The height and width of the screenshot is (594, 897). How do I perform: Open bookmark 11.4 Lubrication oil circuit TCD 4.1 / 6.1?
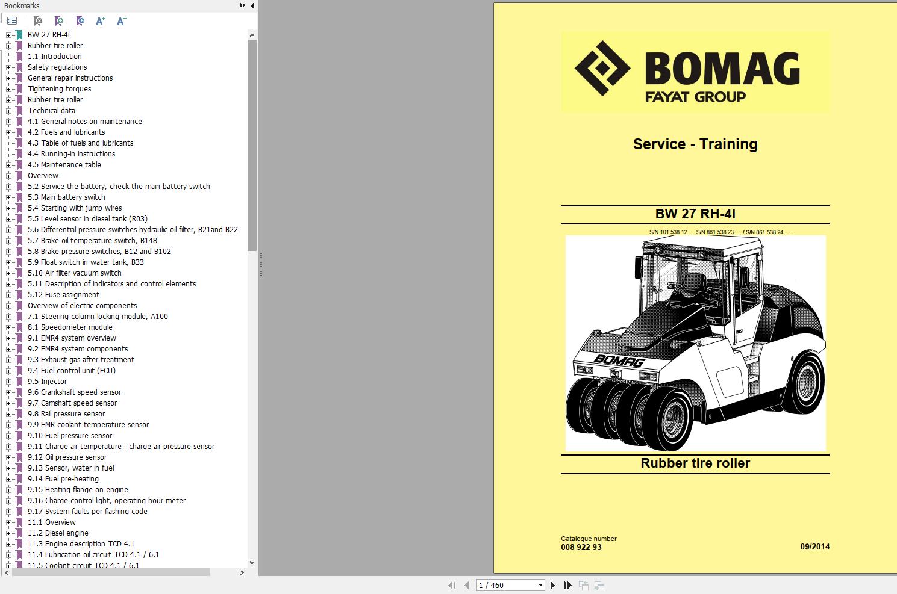click(x=93, y=555)
